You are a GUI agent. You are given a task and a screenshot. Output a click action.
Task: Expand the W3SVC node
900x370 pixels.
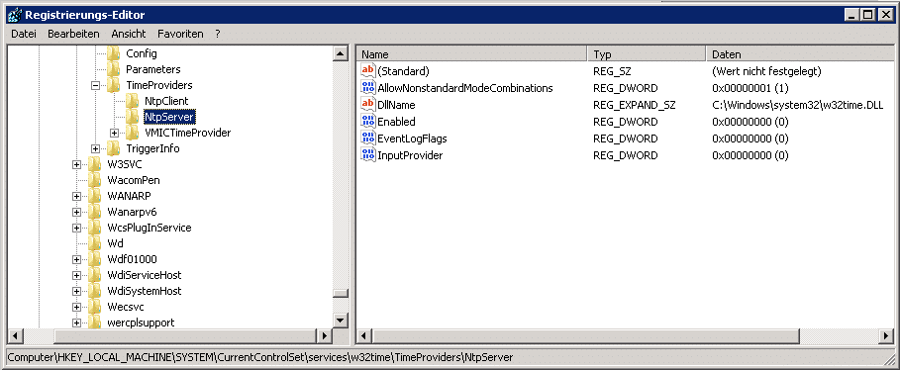coord(76,164)
